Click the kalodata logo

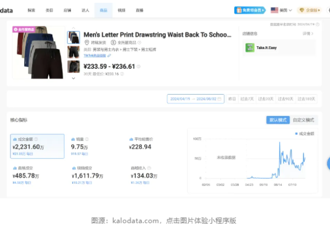tap(6, 10)
